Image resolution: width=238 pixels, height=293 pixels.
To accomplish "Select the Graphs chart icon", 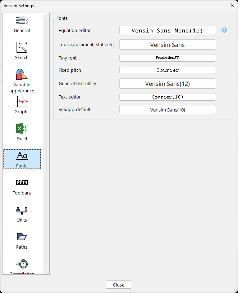I will coord(22,101).
